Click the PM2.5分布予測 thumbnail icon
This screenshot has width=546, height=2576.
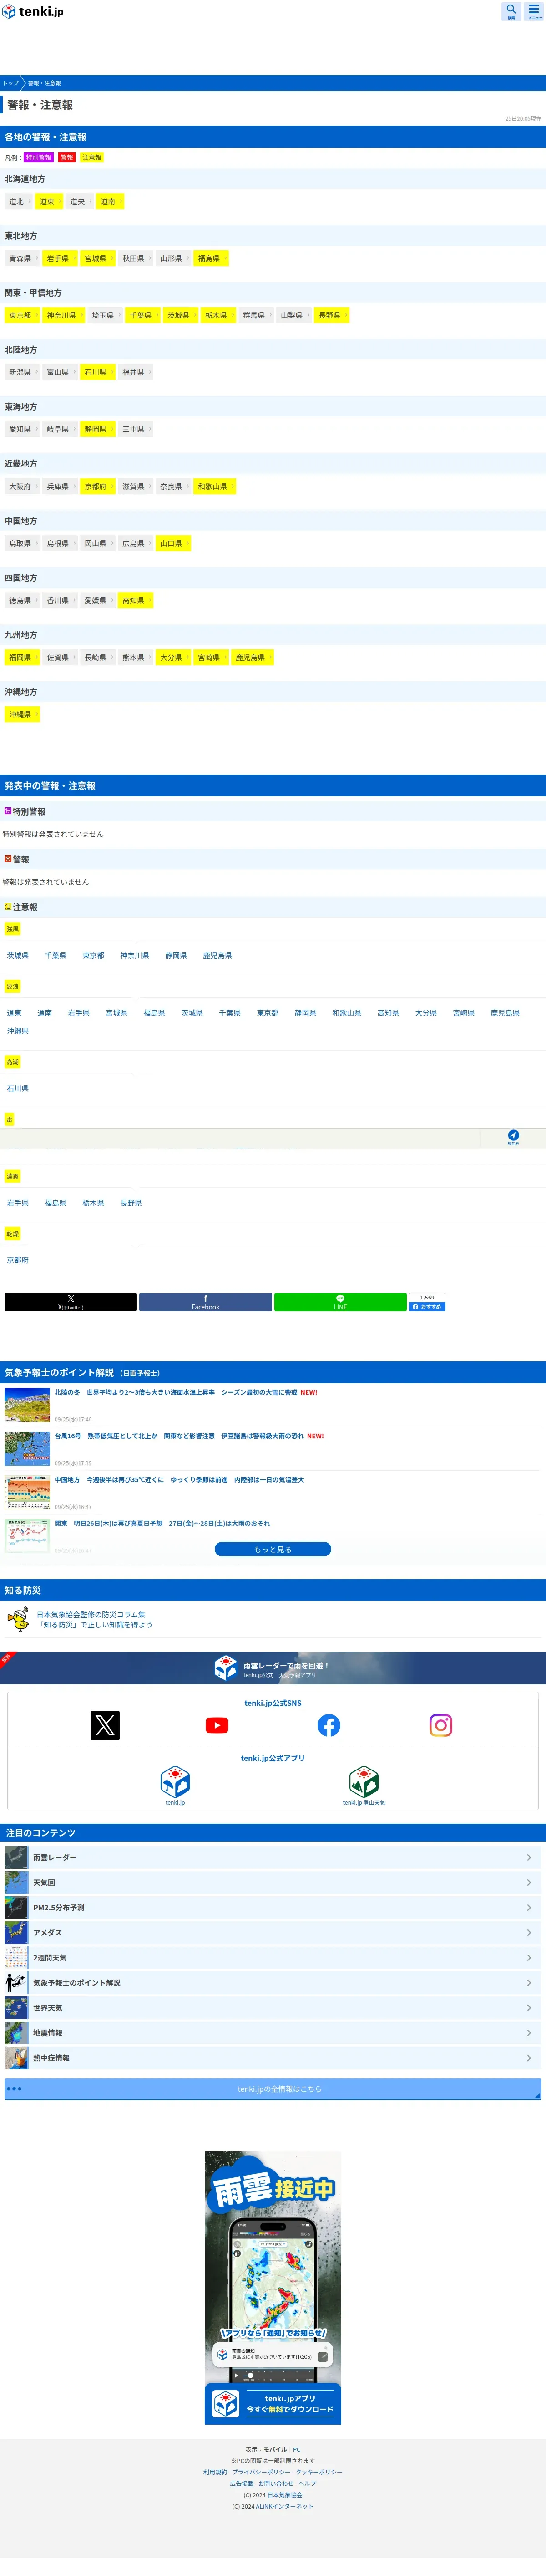[16, 1907]
